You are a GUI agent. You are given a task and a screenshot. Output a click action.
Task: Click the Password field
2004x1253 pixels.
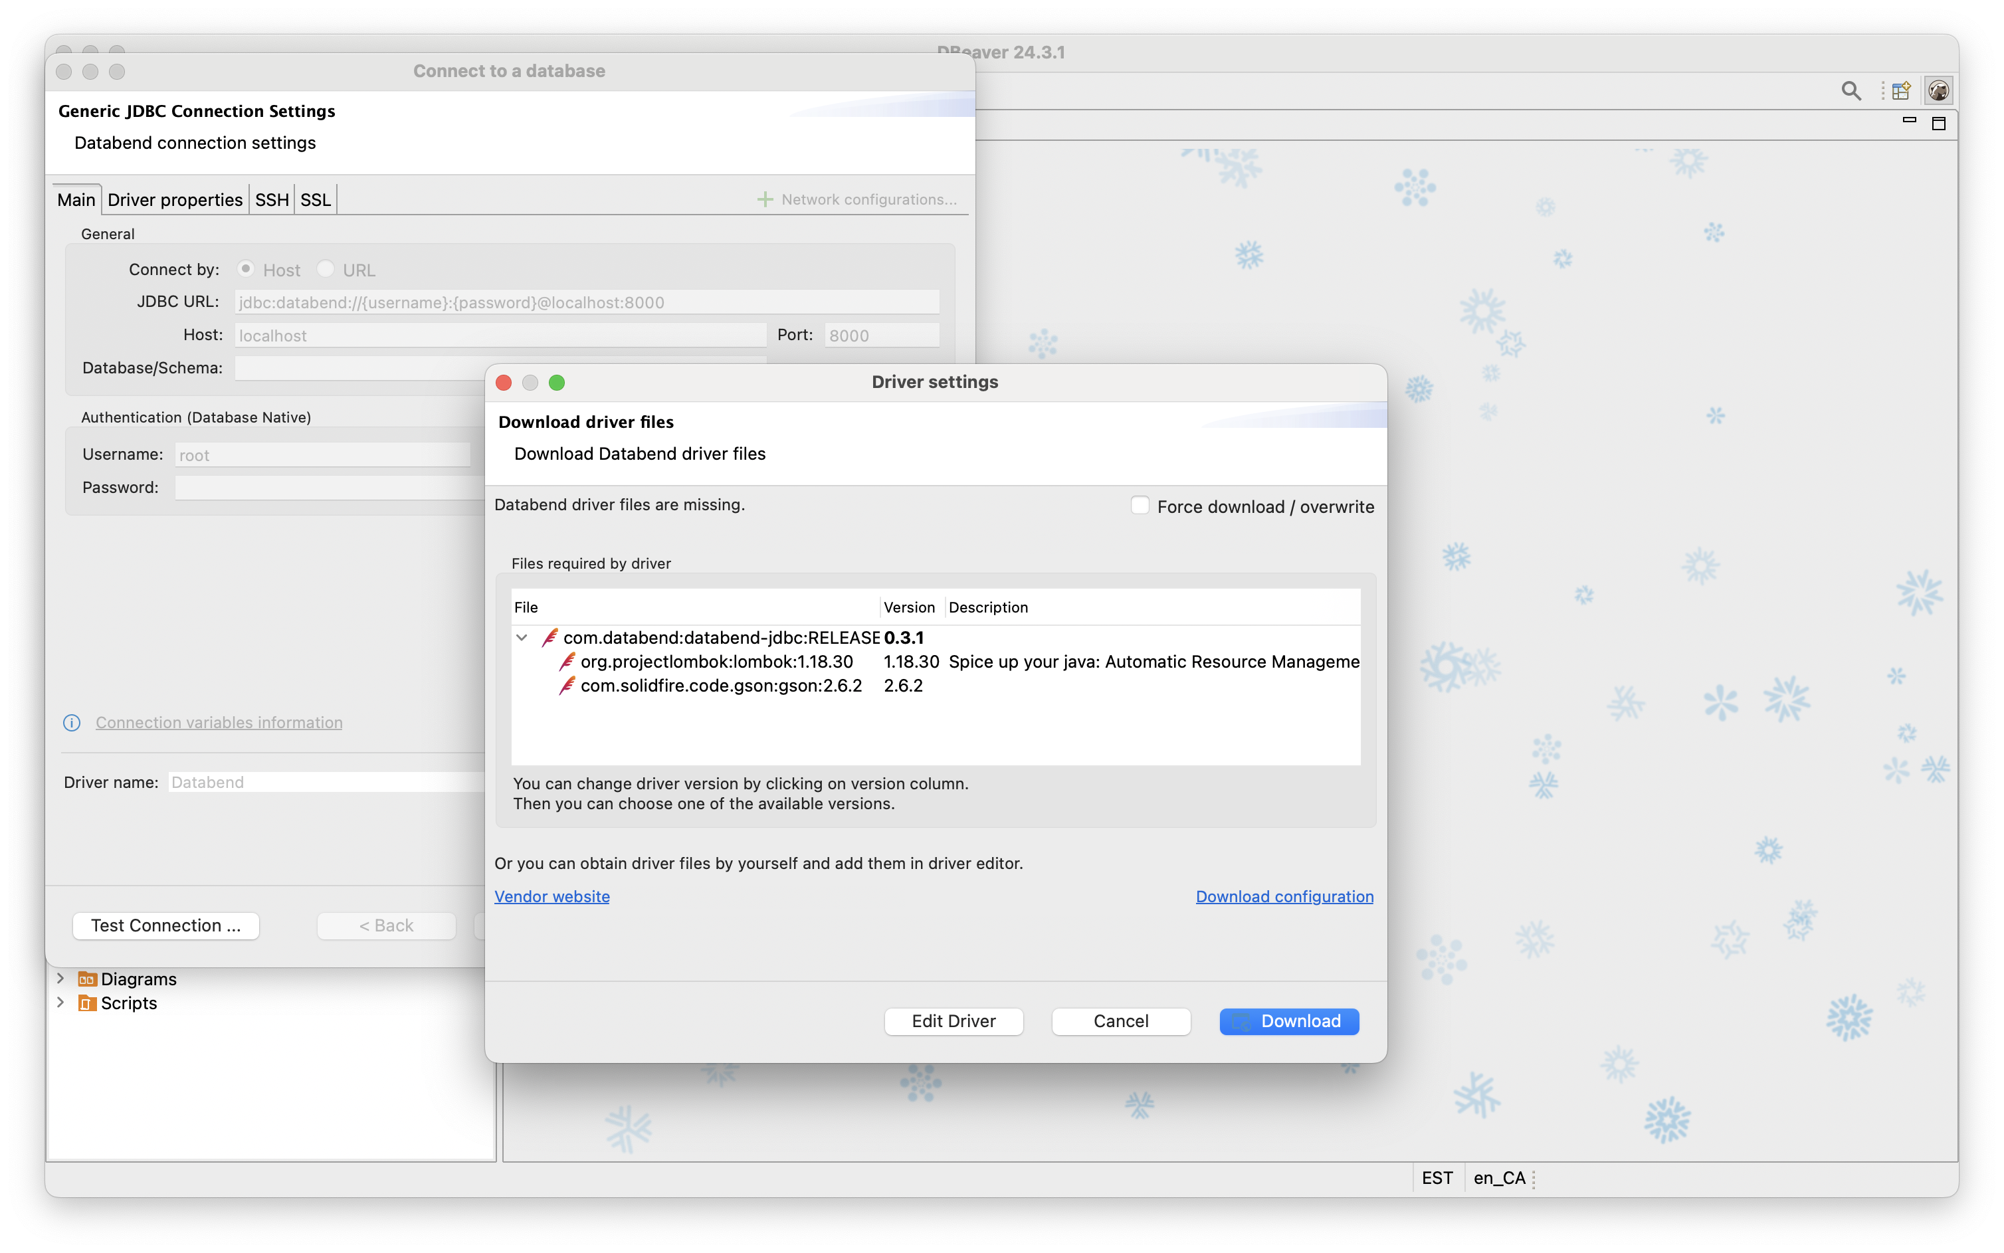[x=329, y=487]
